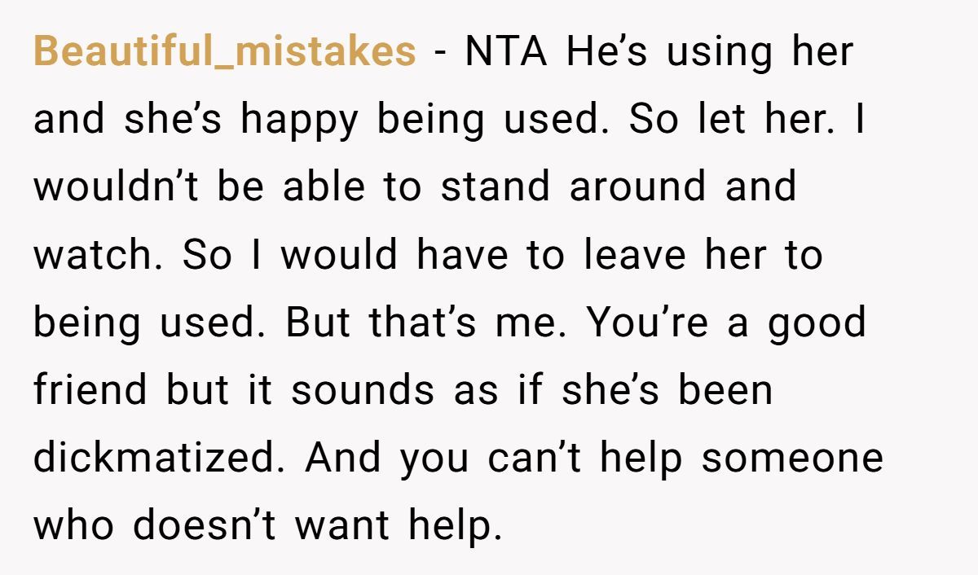Screen dimensions: 978x575
Task: Click the NTA verdict text
Action: 504,52
